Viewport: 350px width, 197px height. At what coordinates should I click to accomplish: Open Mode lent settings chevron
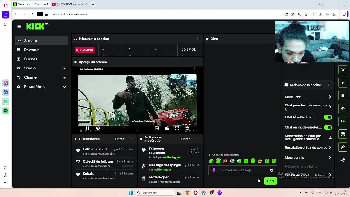coord(330,97)
